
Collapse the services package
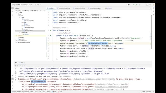click(21, 29)
